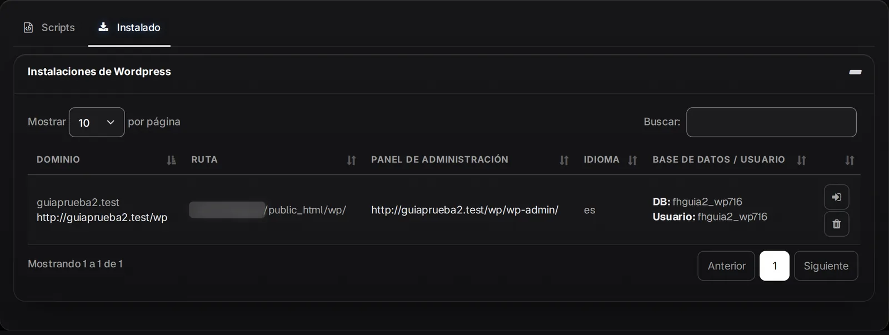Collapse the Instalaciones de Wordpress panel
Image resolution: width=889 pixels, height=335 pixels.
click(855, 72)
